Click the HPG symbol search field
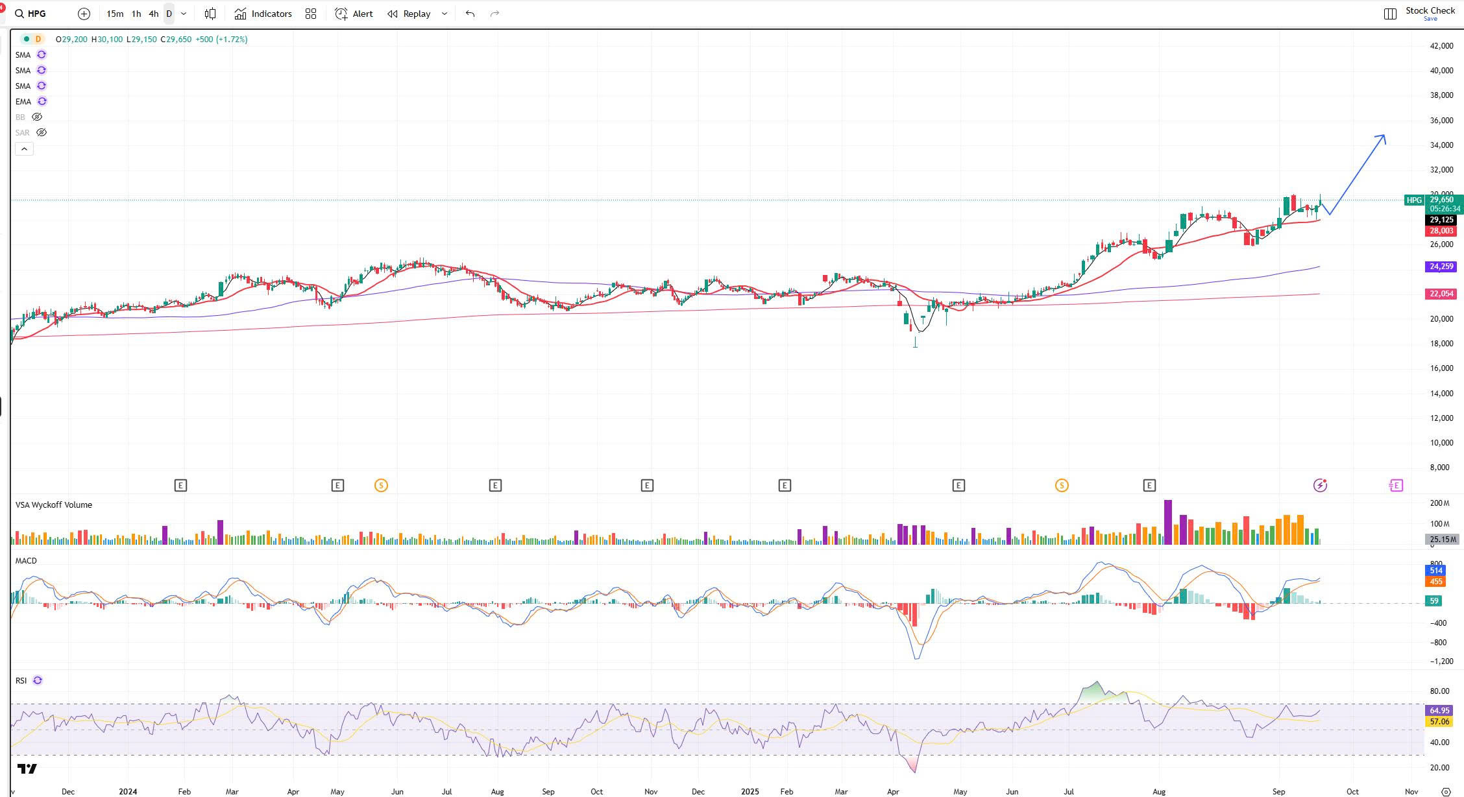The image size is (1464, 797). click(37, 14)
